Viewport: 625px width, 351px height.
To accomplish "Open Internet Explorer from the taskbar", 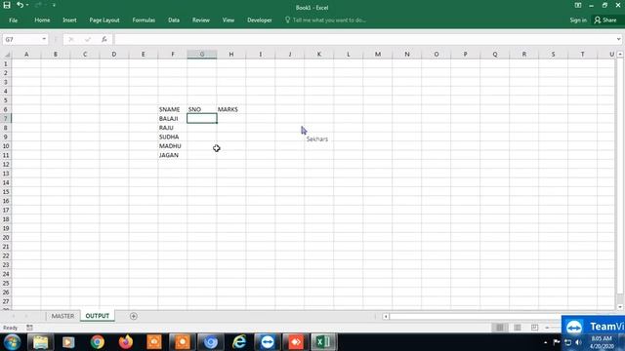I will coord(239,342).
